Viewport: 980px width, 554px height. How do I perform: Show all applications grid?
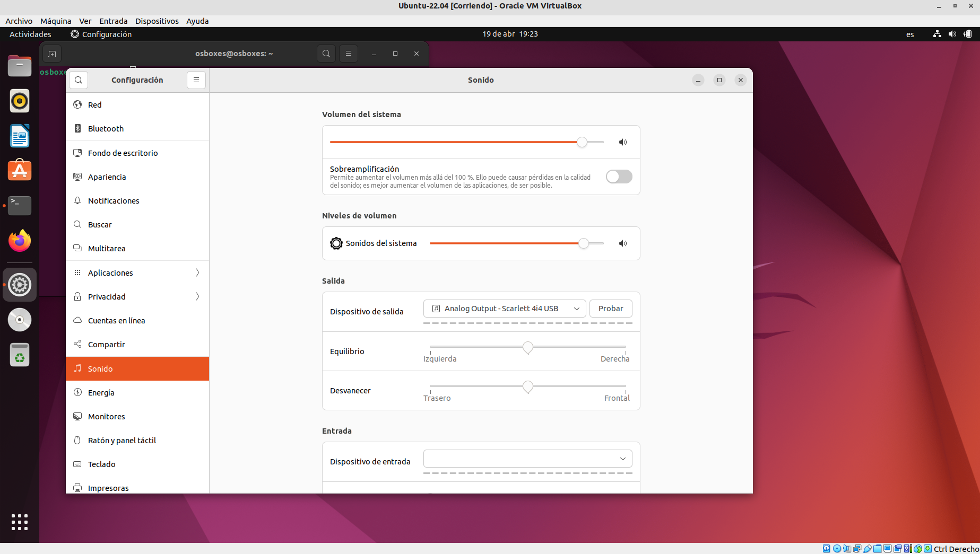[20, 522]
